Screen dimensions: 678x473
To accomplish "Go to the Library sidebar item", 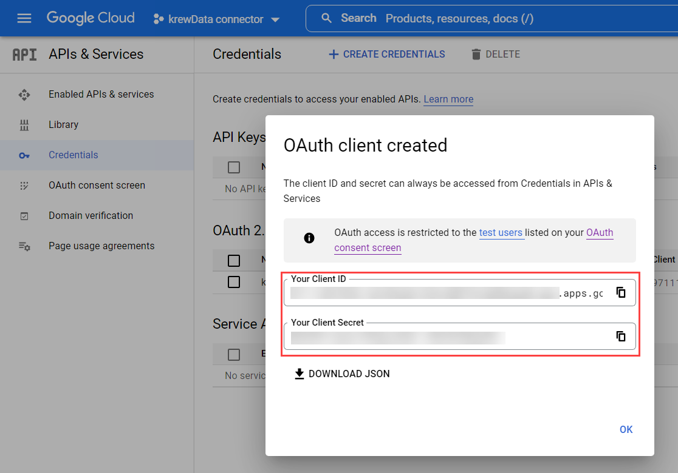I will click(63, 125).
